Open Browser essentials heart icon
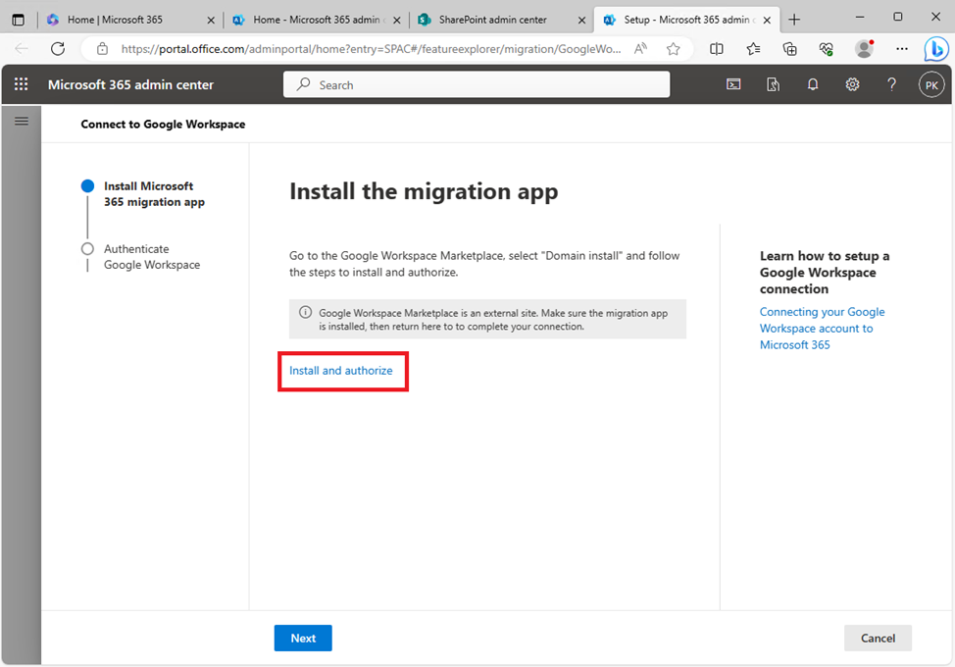Viewport: 955px width, 667px height. (x=827, y=49)
